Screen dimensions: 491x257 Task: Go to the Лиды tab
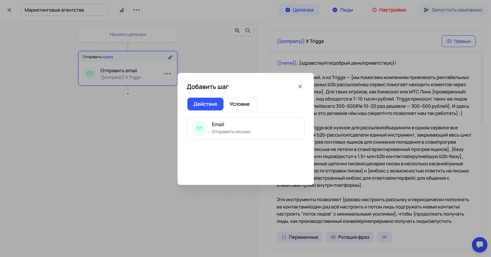(343, 10)
